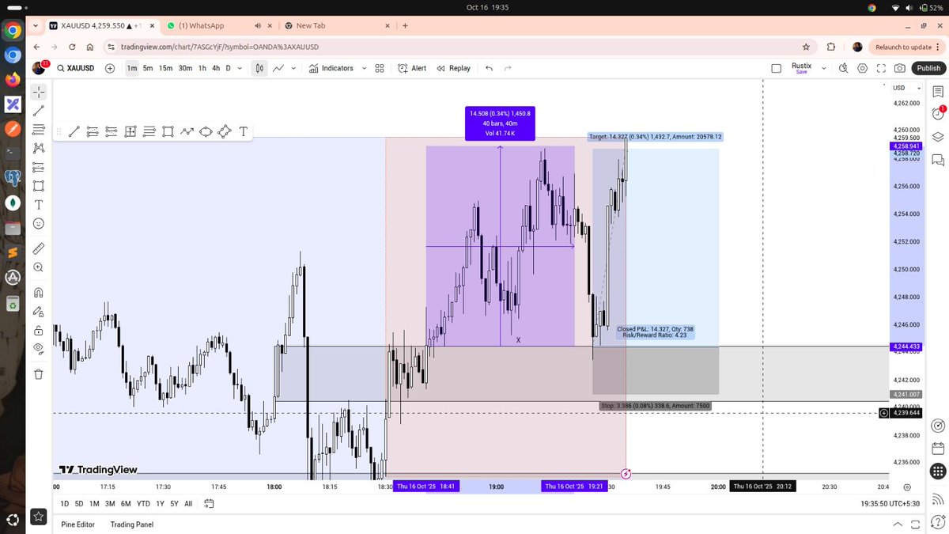This screenshot has width=949, height=534.
Task: Set date range to 1D
Action: pyautogui.click(x=65, y=503)
